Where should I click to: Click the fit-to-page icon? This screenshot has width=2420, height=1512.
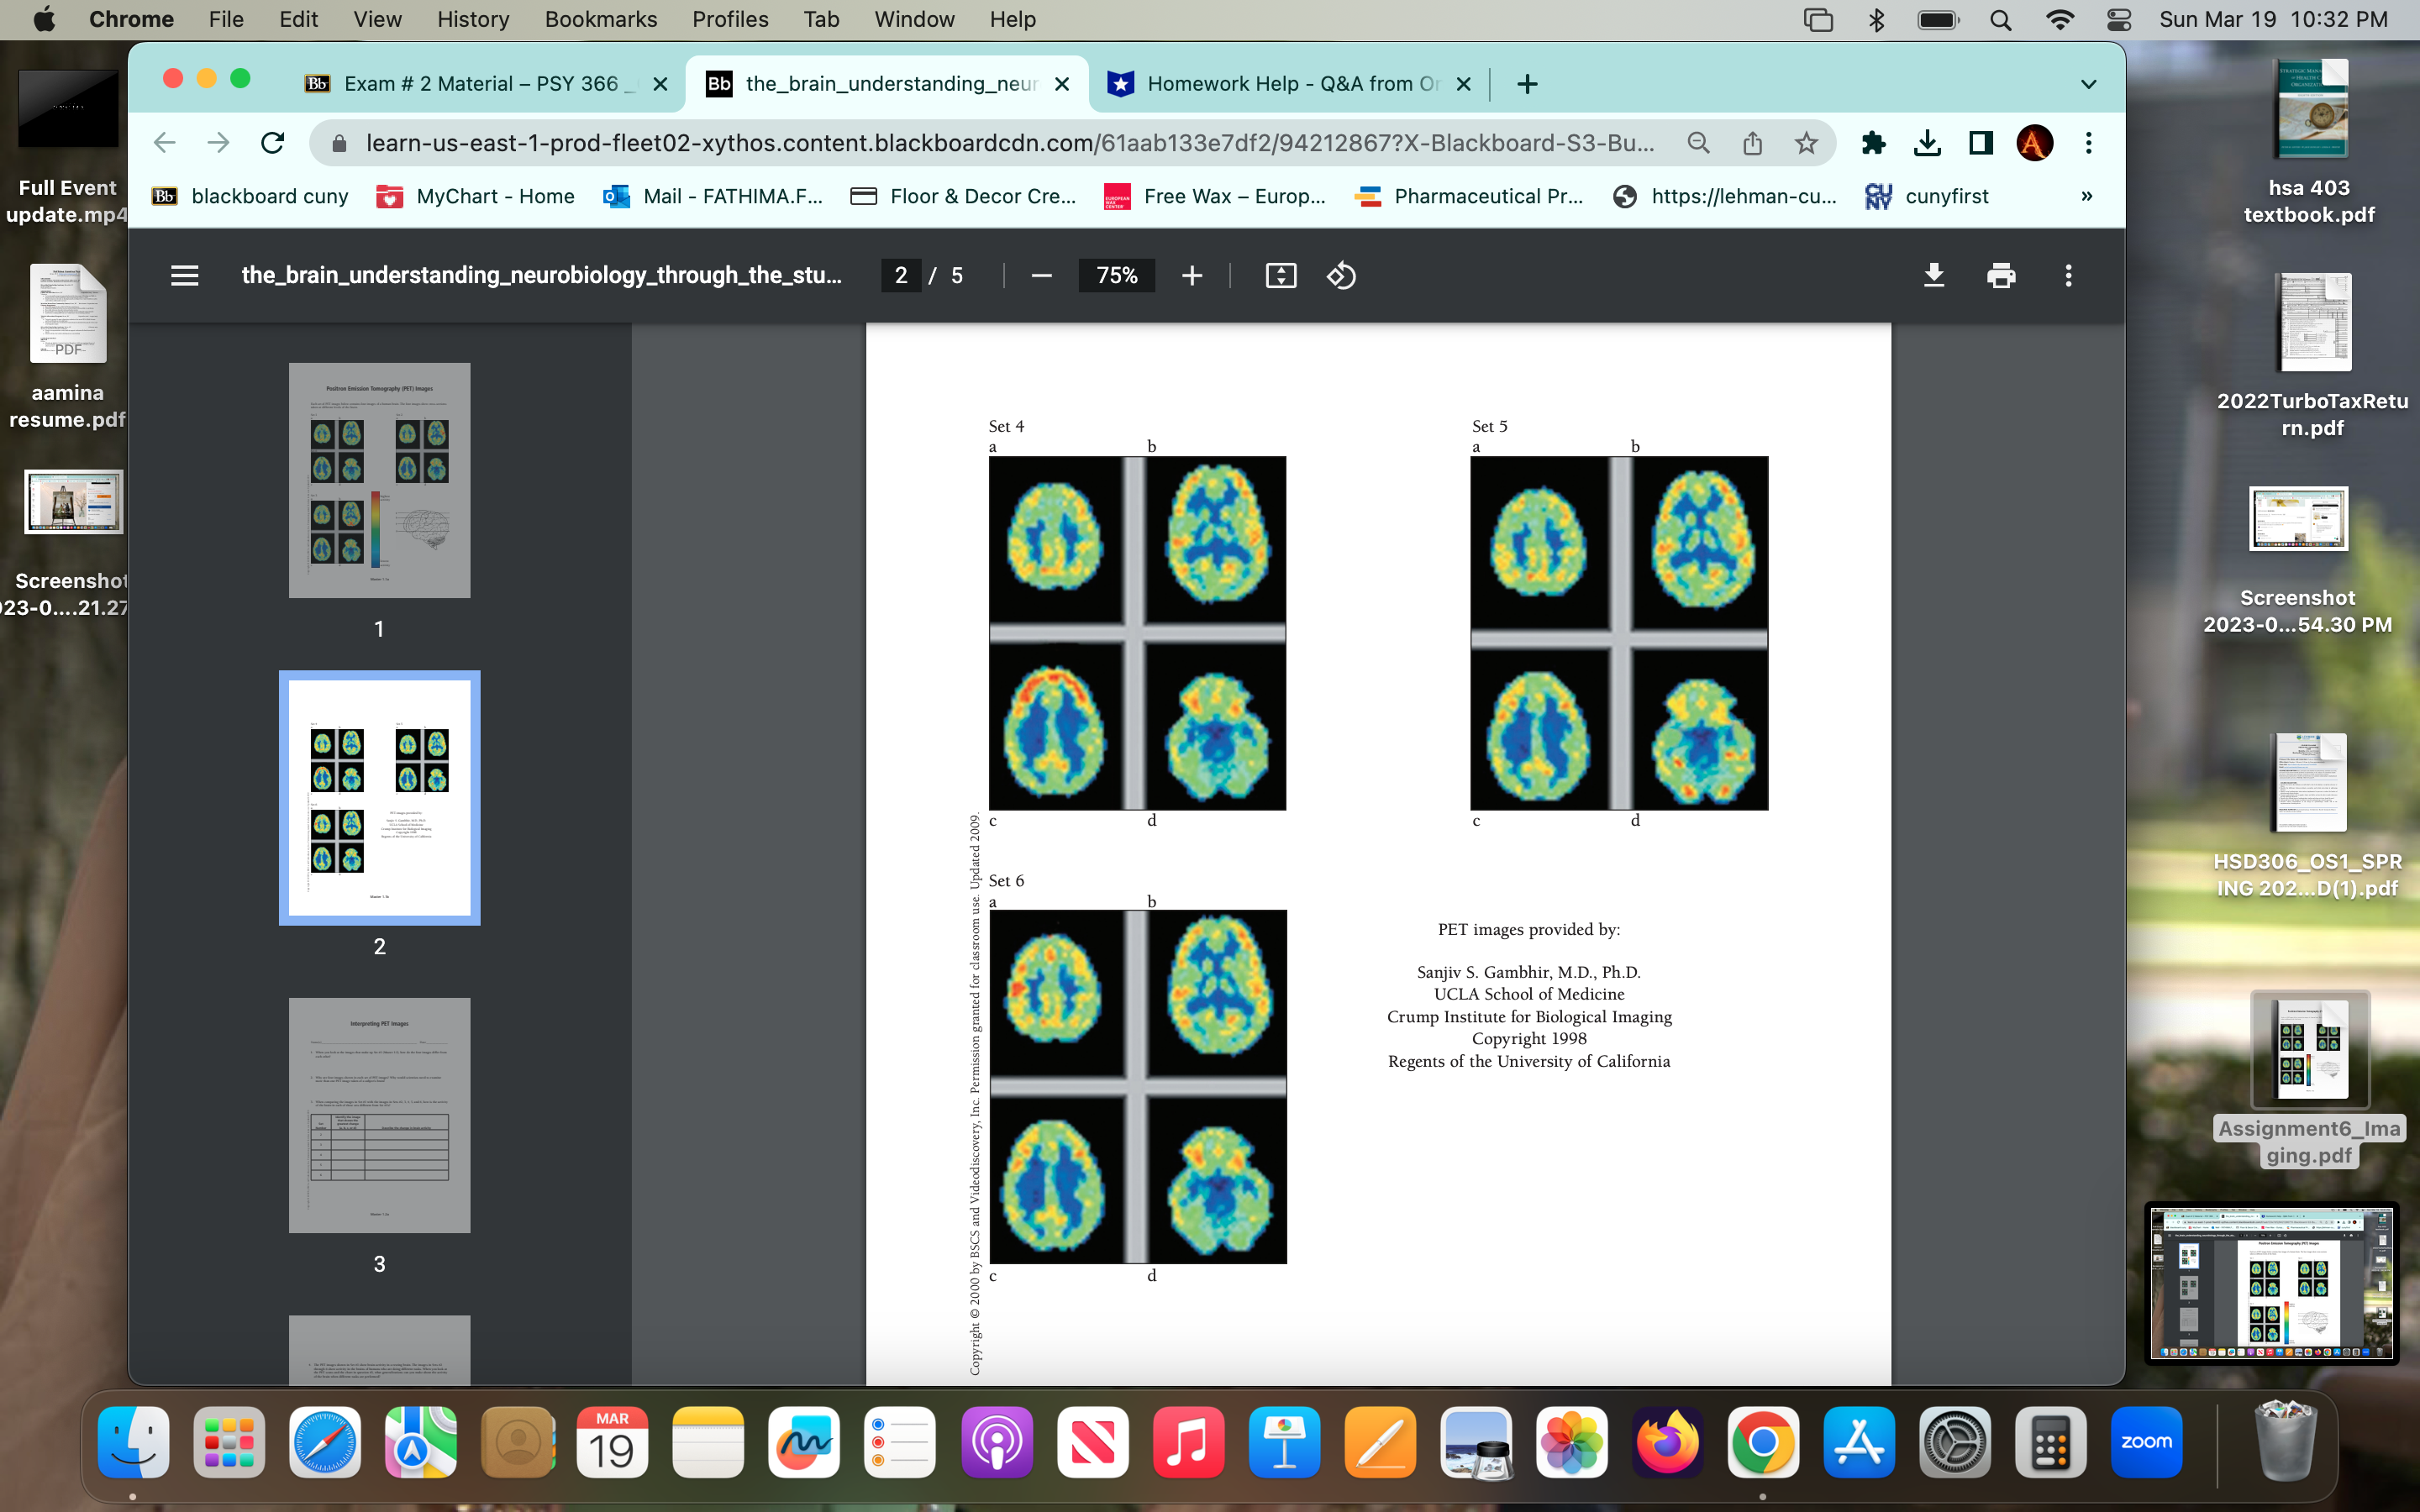1281,275
